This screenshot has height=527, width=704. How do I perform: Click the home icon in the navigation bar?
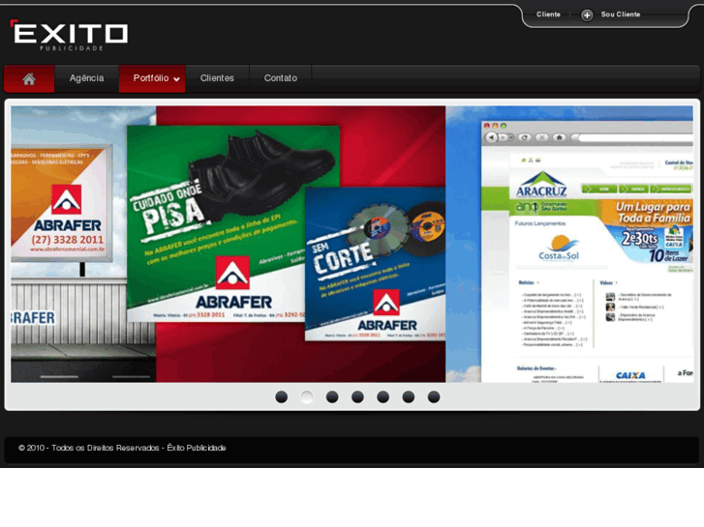point(29,79)
